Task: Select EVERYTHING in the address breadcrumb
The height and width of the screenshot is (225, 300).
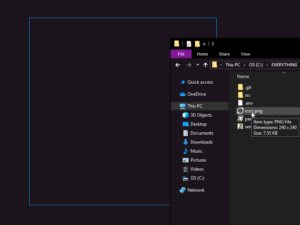Action: (x=284, y=65)
